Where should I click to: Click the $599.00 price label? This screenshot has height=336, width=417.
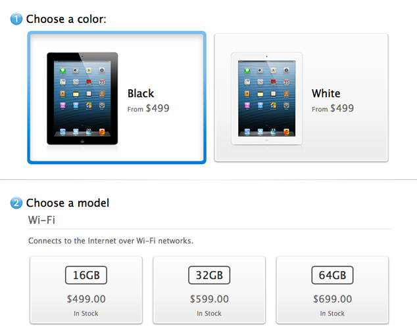(209, 299)
